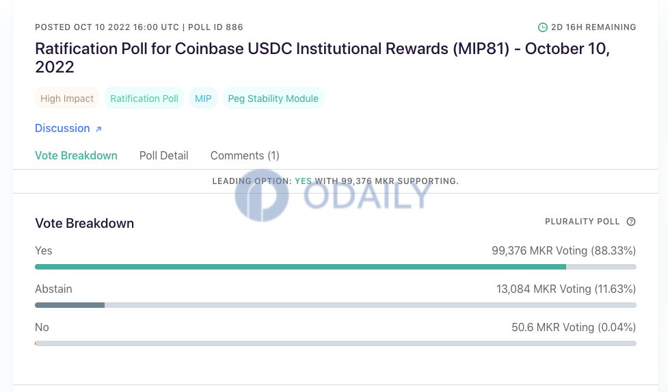Viewport: 668px width, 392px height.
Task: Click the Ratification Poll tag
Action: click(144, 99)
